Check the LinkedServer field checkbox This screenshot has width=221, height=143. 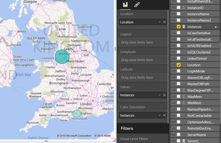click(x=179, y=58)
